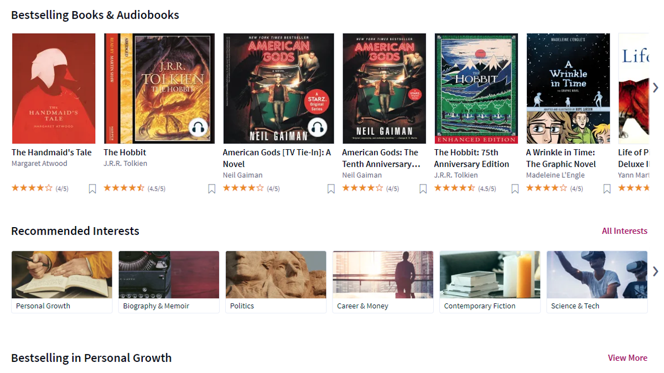Choose the Career & Money interest

[x=383, y=282]
